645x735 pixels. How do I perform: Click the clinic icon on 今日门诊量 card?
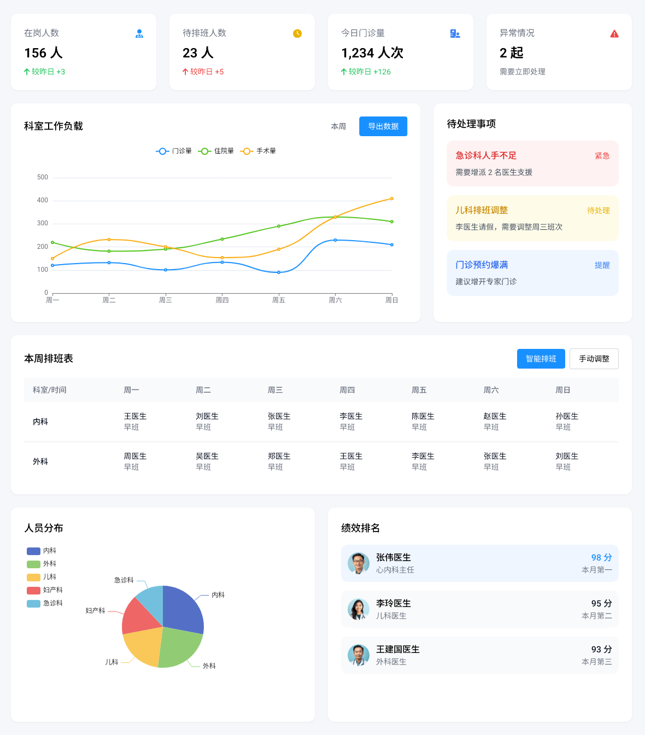click(x=455, y=33)
